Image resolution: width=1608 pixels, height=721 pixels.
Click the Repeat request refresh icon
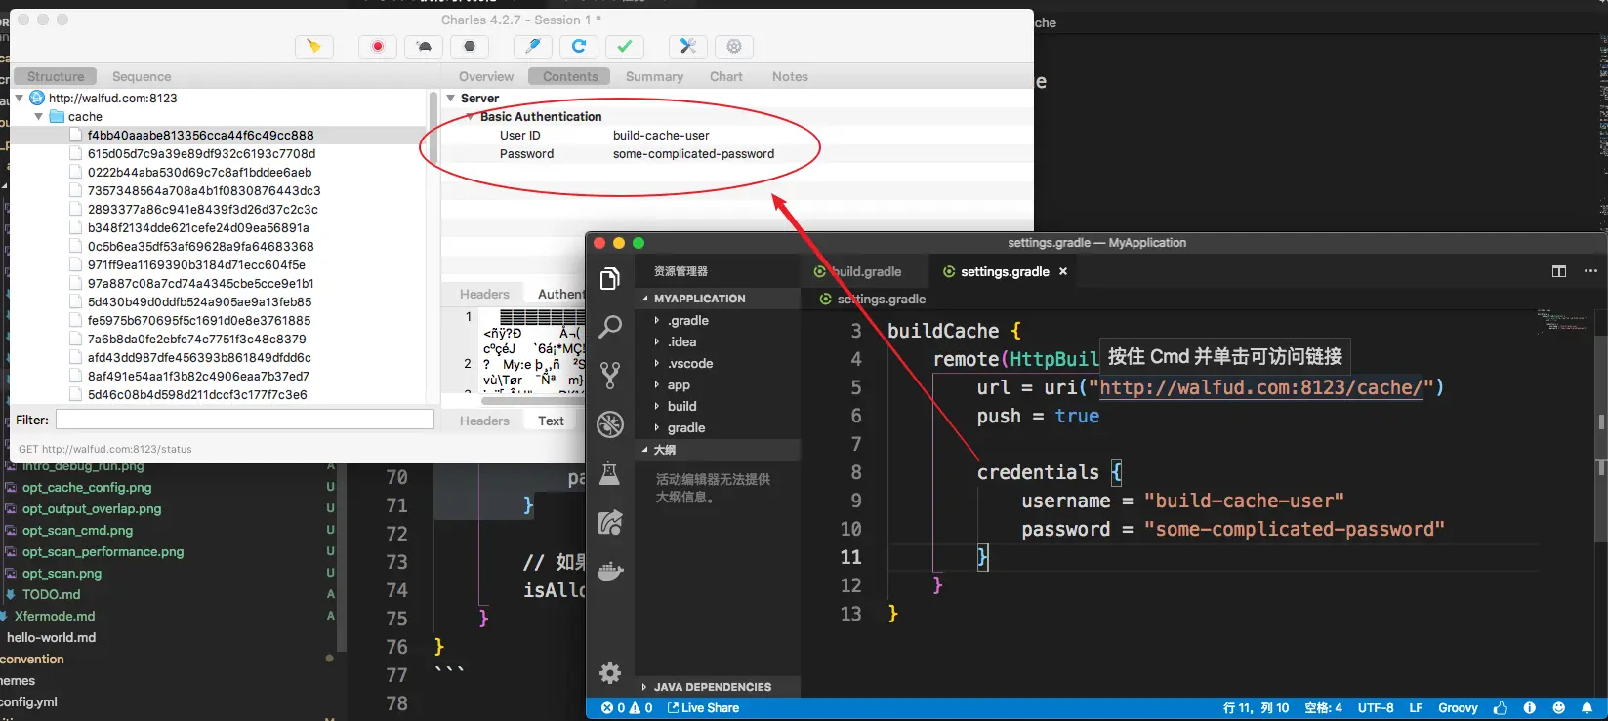[578, 46]
